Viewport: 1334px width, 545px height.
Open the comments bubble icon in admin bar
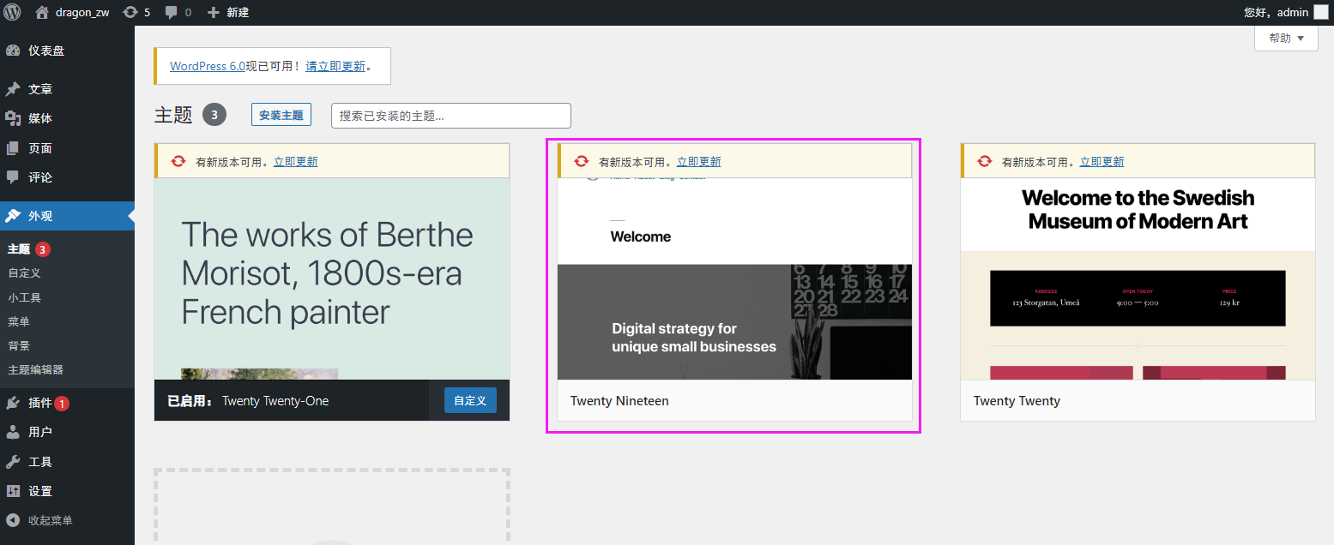[x=172, y=12]
